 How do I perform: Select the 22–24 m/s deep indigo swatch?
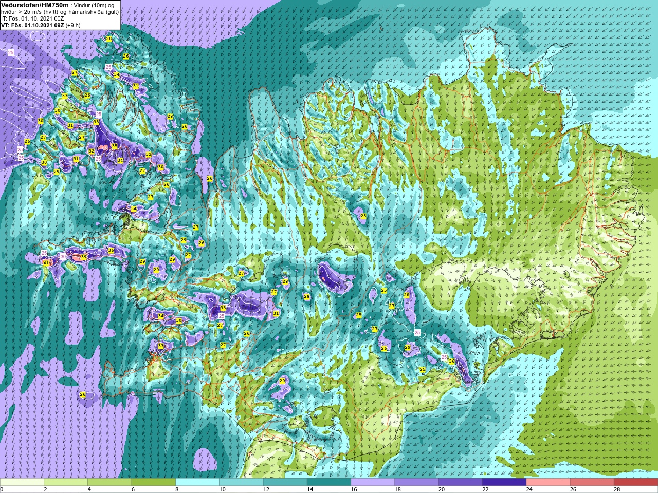tap(504, 482)
